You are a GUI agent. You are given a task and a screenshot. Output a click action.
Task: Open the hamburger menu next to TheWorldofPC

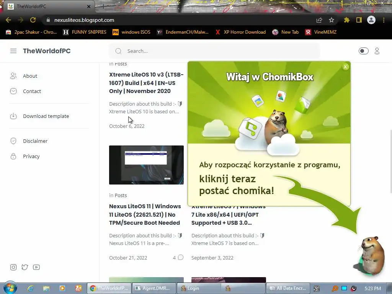pyautogui.click(x=13, y=51)
